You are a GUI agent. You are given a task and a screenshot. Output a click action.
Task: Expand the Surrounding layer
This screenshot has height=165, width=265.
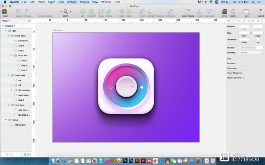click(11, 90)
